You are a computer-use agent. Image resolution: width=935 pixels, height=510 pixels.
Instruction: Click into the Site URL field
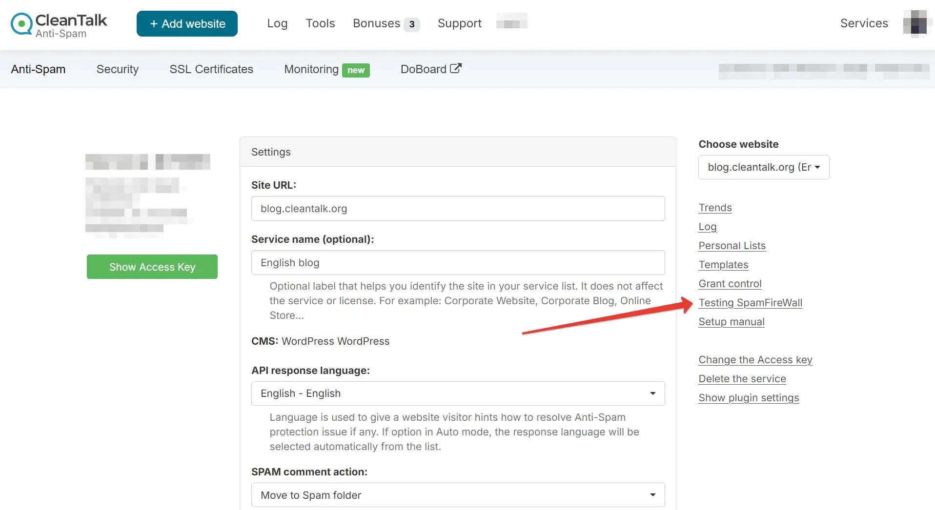tap(458, 209)
